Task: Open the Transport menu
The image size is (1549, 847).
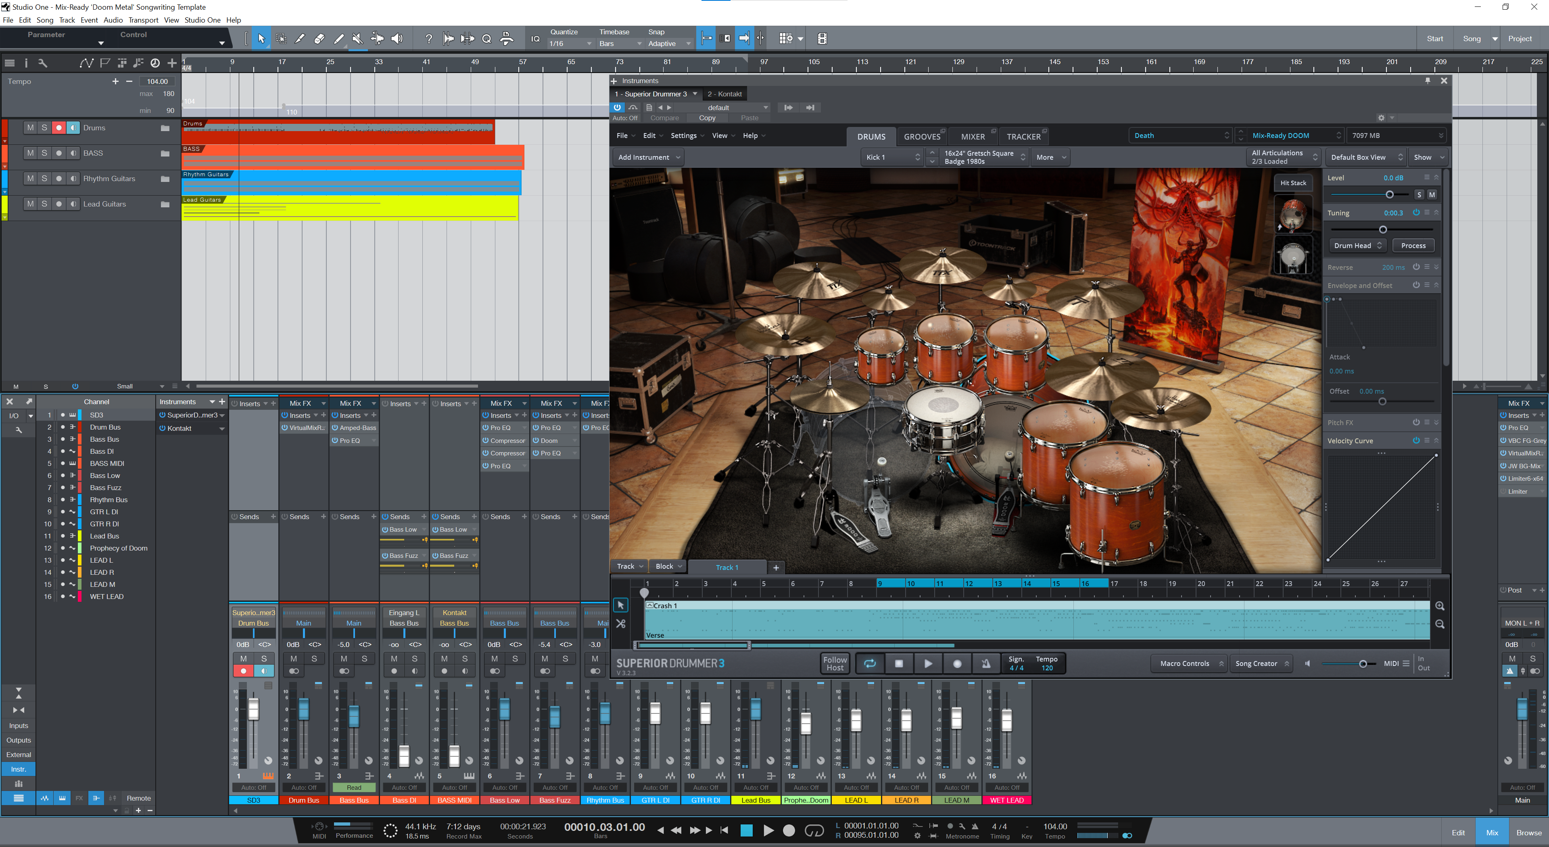Action: [x=143, y=20]
